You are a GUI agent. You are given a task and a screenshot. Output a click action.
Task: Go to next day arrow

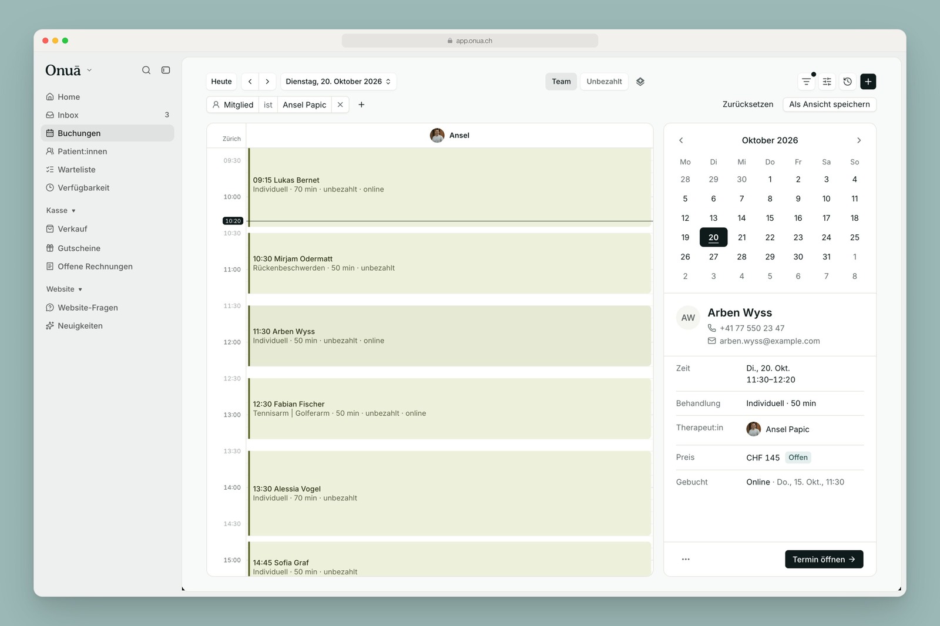[267, 82]
